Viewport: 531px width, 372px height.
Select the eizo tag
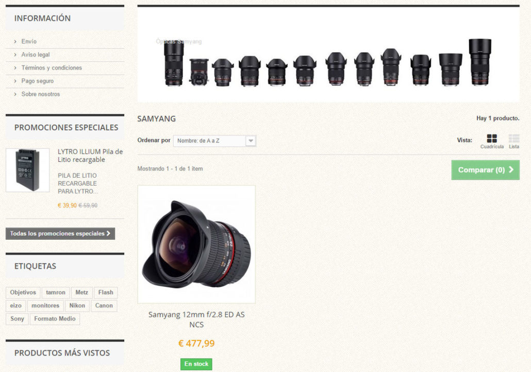pyautogui.click(x=15, y=306)
